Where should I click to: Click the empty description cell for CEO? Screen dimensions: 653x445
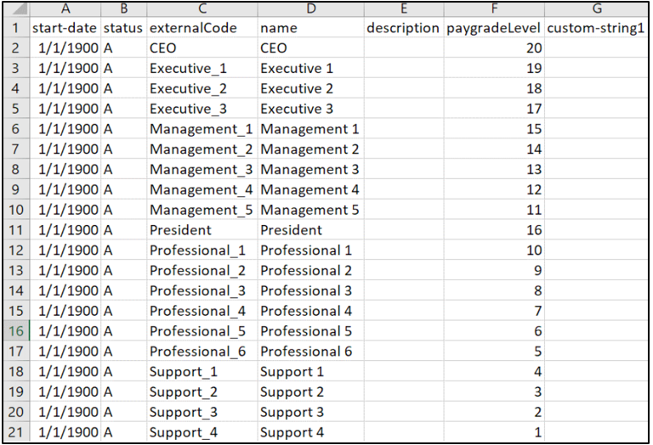[404, 48]
